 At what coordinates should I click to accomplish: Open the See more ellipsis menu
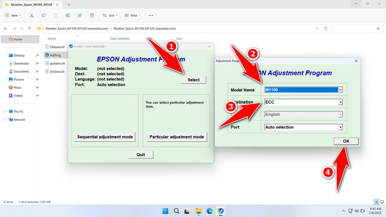[151, 15]
